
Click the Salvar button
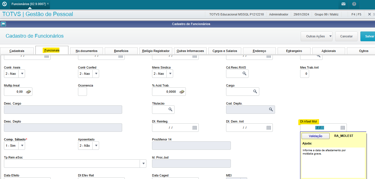tap(368, 36)
